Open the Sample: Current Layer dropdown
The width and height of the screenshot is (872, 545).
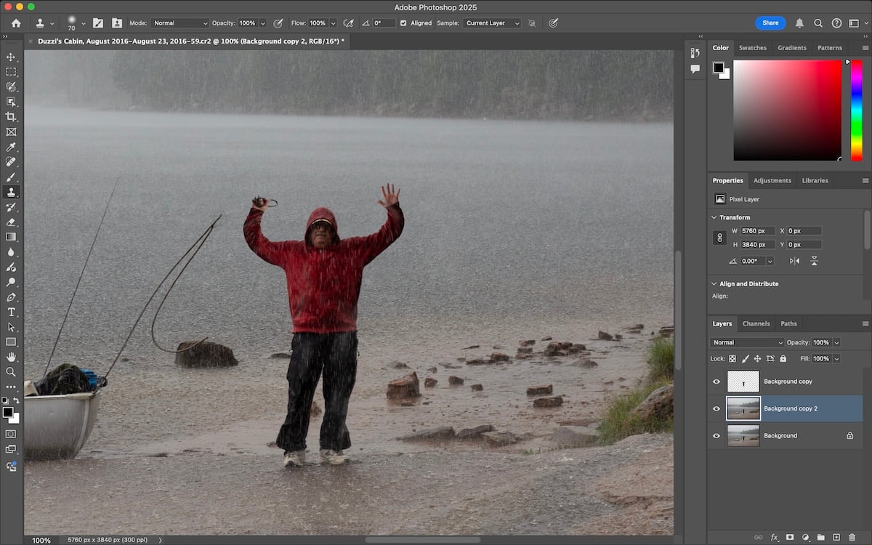(491, 23)
